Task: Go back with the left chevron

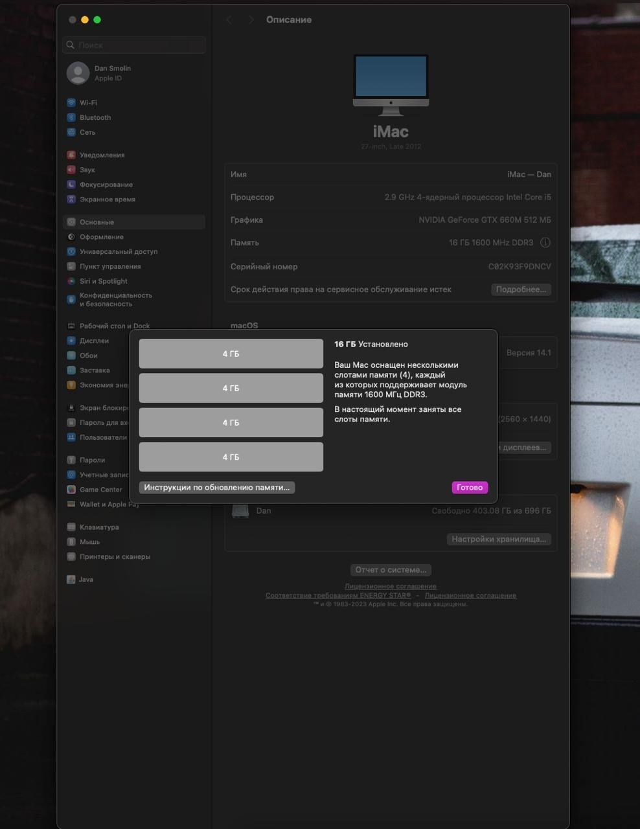Action: coord(229,20)
